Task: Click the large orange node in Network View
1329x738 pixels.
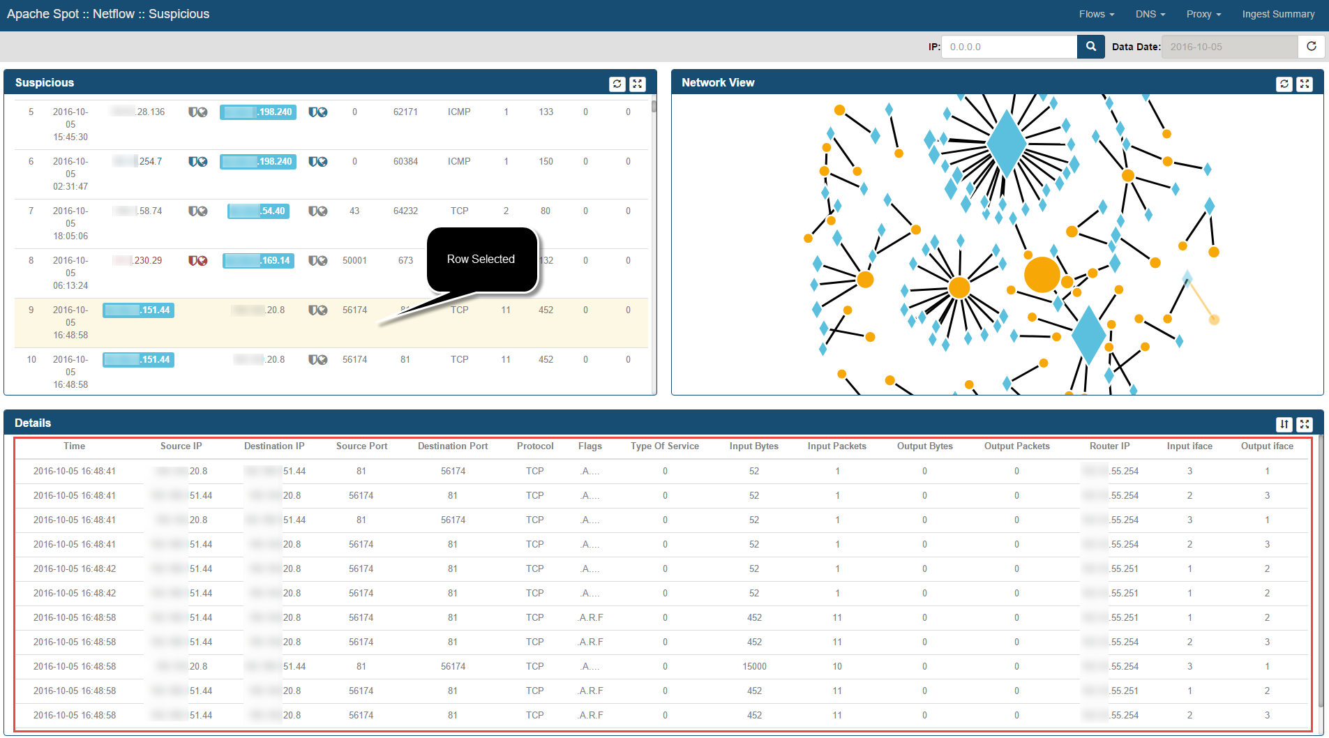Action: click(1042, 274)
